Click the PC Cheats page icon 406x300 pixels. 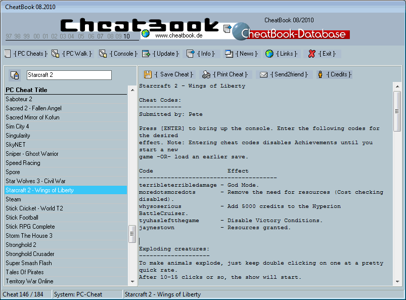tap(8, 54)
